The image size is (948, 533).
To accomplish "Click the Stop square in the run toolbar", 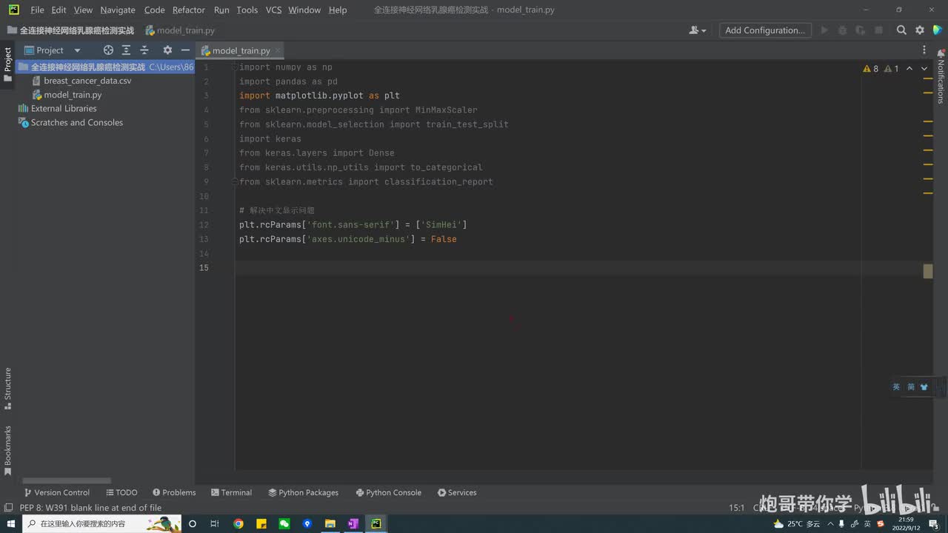I will coord(878,30).
